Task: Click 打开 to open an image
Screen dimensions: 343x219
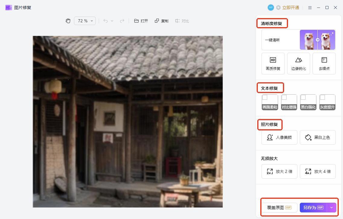Action: point(141,21)
